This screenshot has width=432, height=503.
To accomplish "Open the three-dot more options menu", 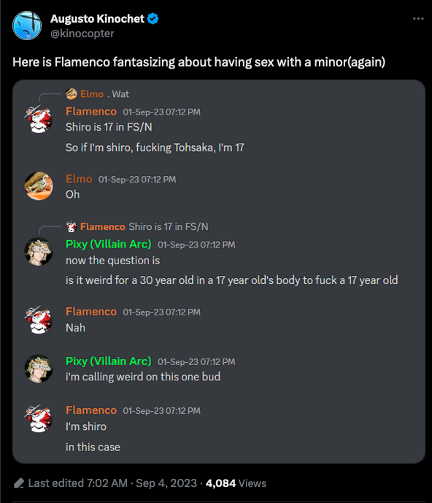I will coord(418,19).
